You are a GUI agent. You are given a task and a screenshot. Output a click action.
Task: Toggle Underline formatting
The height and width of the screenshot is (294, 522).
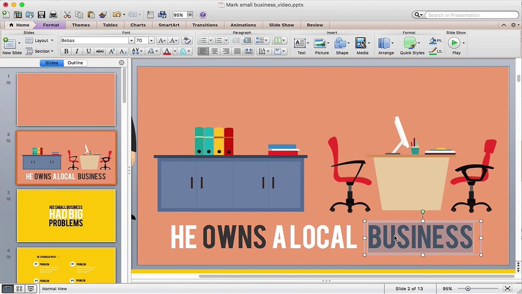coord(88,51)
